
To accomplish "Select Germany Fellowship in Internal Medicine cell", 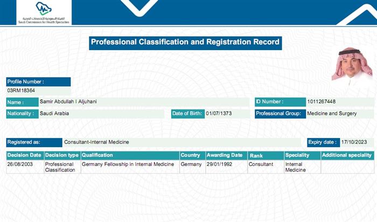I will point(130,166).
